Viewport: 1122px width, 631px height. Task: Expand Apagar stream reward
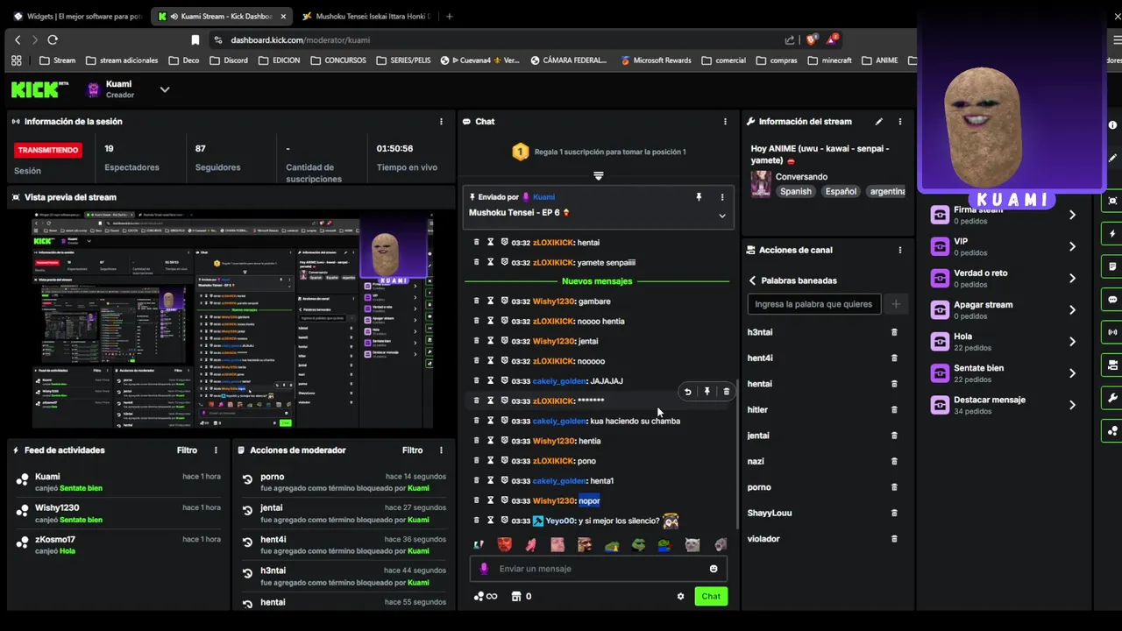1072,309
